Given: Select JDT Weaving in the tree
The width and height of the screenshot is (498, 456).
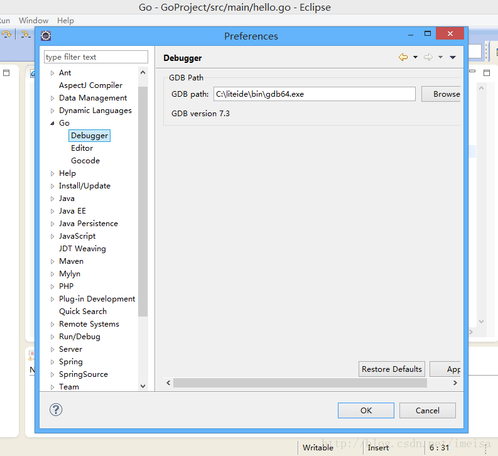Looking at the screenshot, I should pos(82,249).
